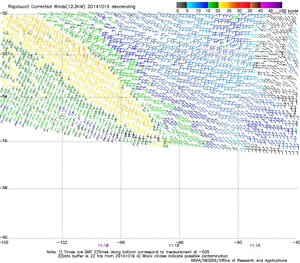Click the gray 0-5 knots colorbar segment
300x263 pixels.
[x=182, y=5]
